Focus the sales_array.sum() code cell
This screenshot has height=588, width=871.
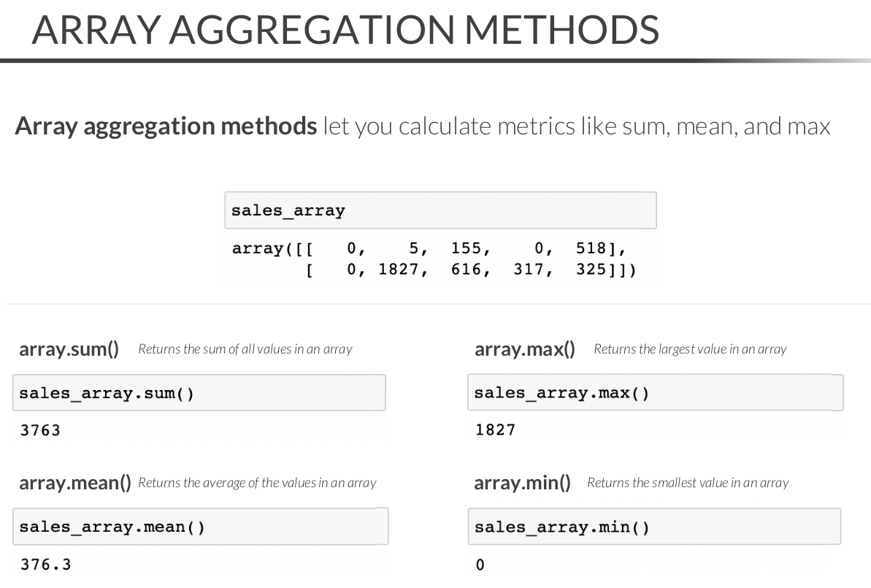pyautogui.click(x=199, y=394)
